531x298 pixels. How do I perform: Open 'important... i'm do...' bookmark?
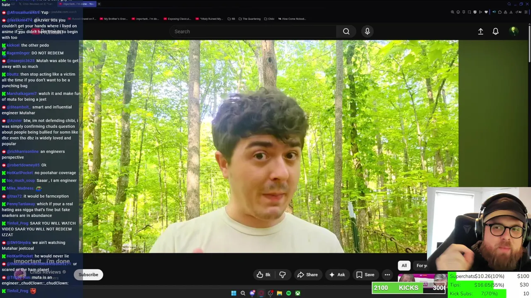[145, 19]
